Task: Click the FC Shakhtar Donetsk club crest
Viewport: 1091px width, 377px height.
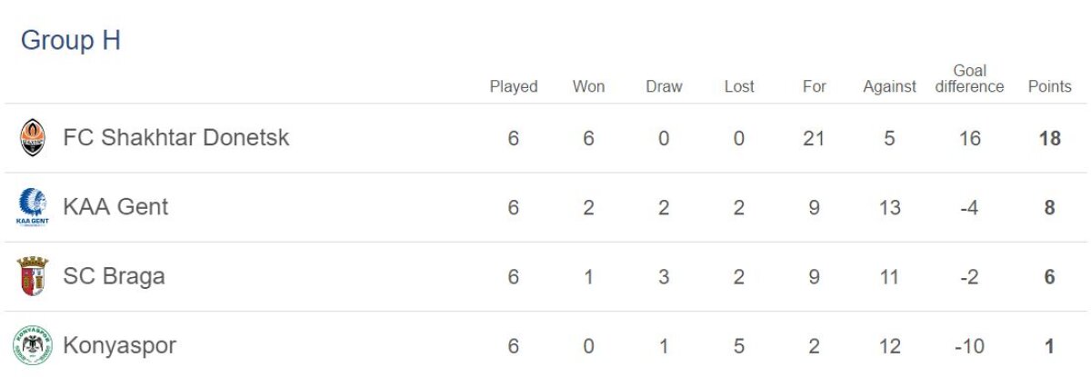Action: click(x=32, y=138)
